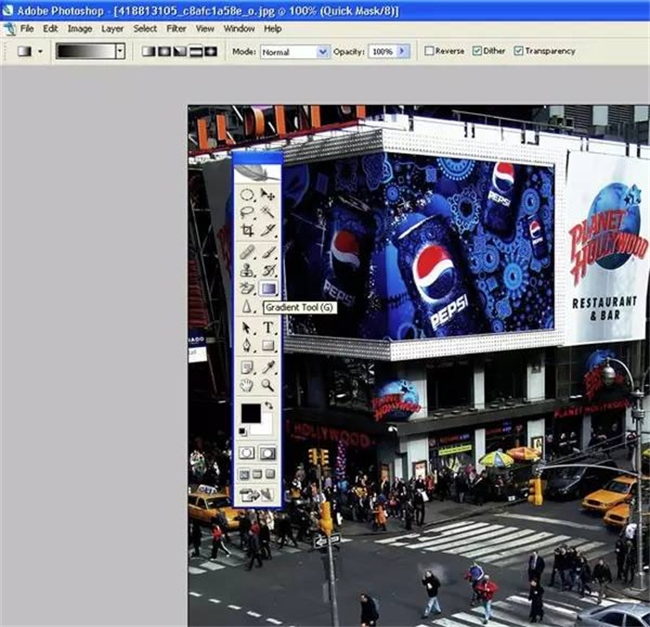Click the feather logo atop the toolbox
The height and width of the screenshot is (627, 650).
257,173
